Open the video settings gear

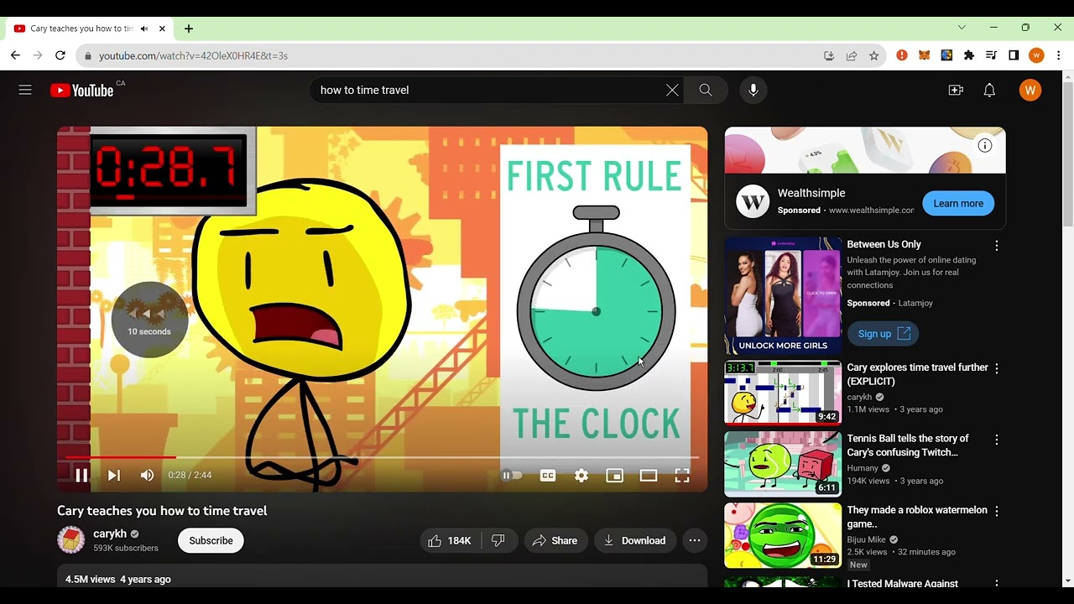click(x=581, y=476)
